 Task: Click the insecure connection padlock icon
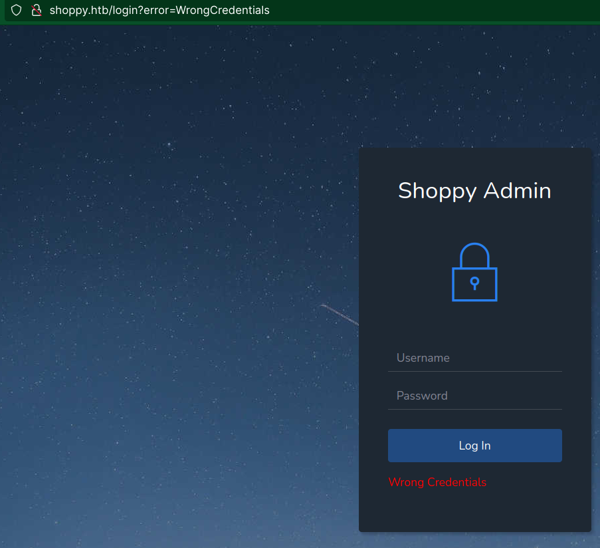pos(37,10)
